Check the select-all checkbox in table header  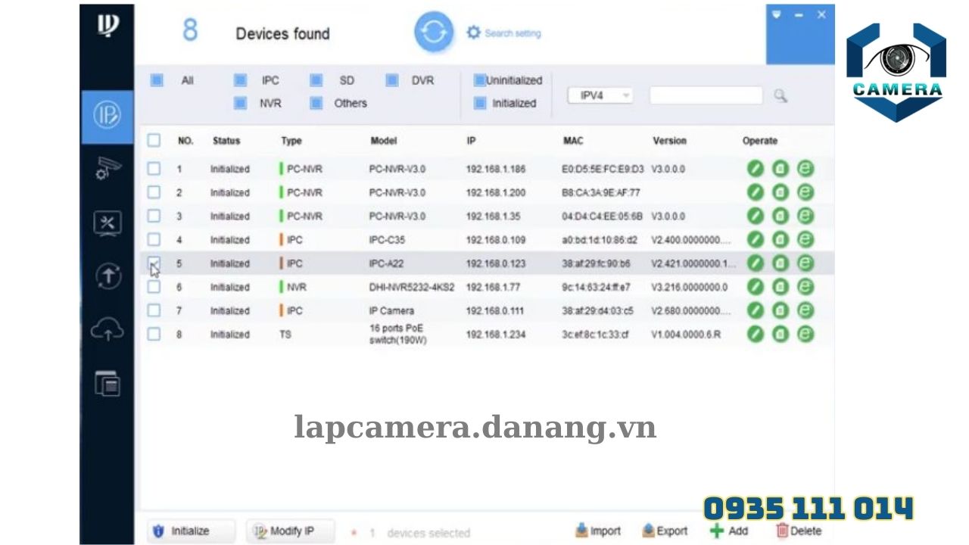[x=154, y=140]
